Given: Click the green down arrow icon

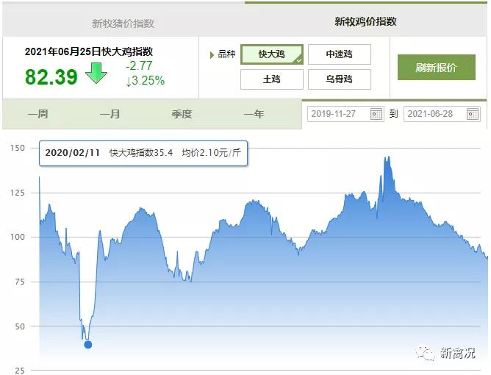Looking at the screenshot, I should (96, 73).
